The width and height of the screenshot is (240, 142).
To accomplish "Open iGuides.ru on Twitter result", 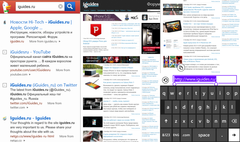I will coord(44,85).
